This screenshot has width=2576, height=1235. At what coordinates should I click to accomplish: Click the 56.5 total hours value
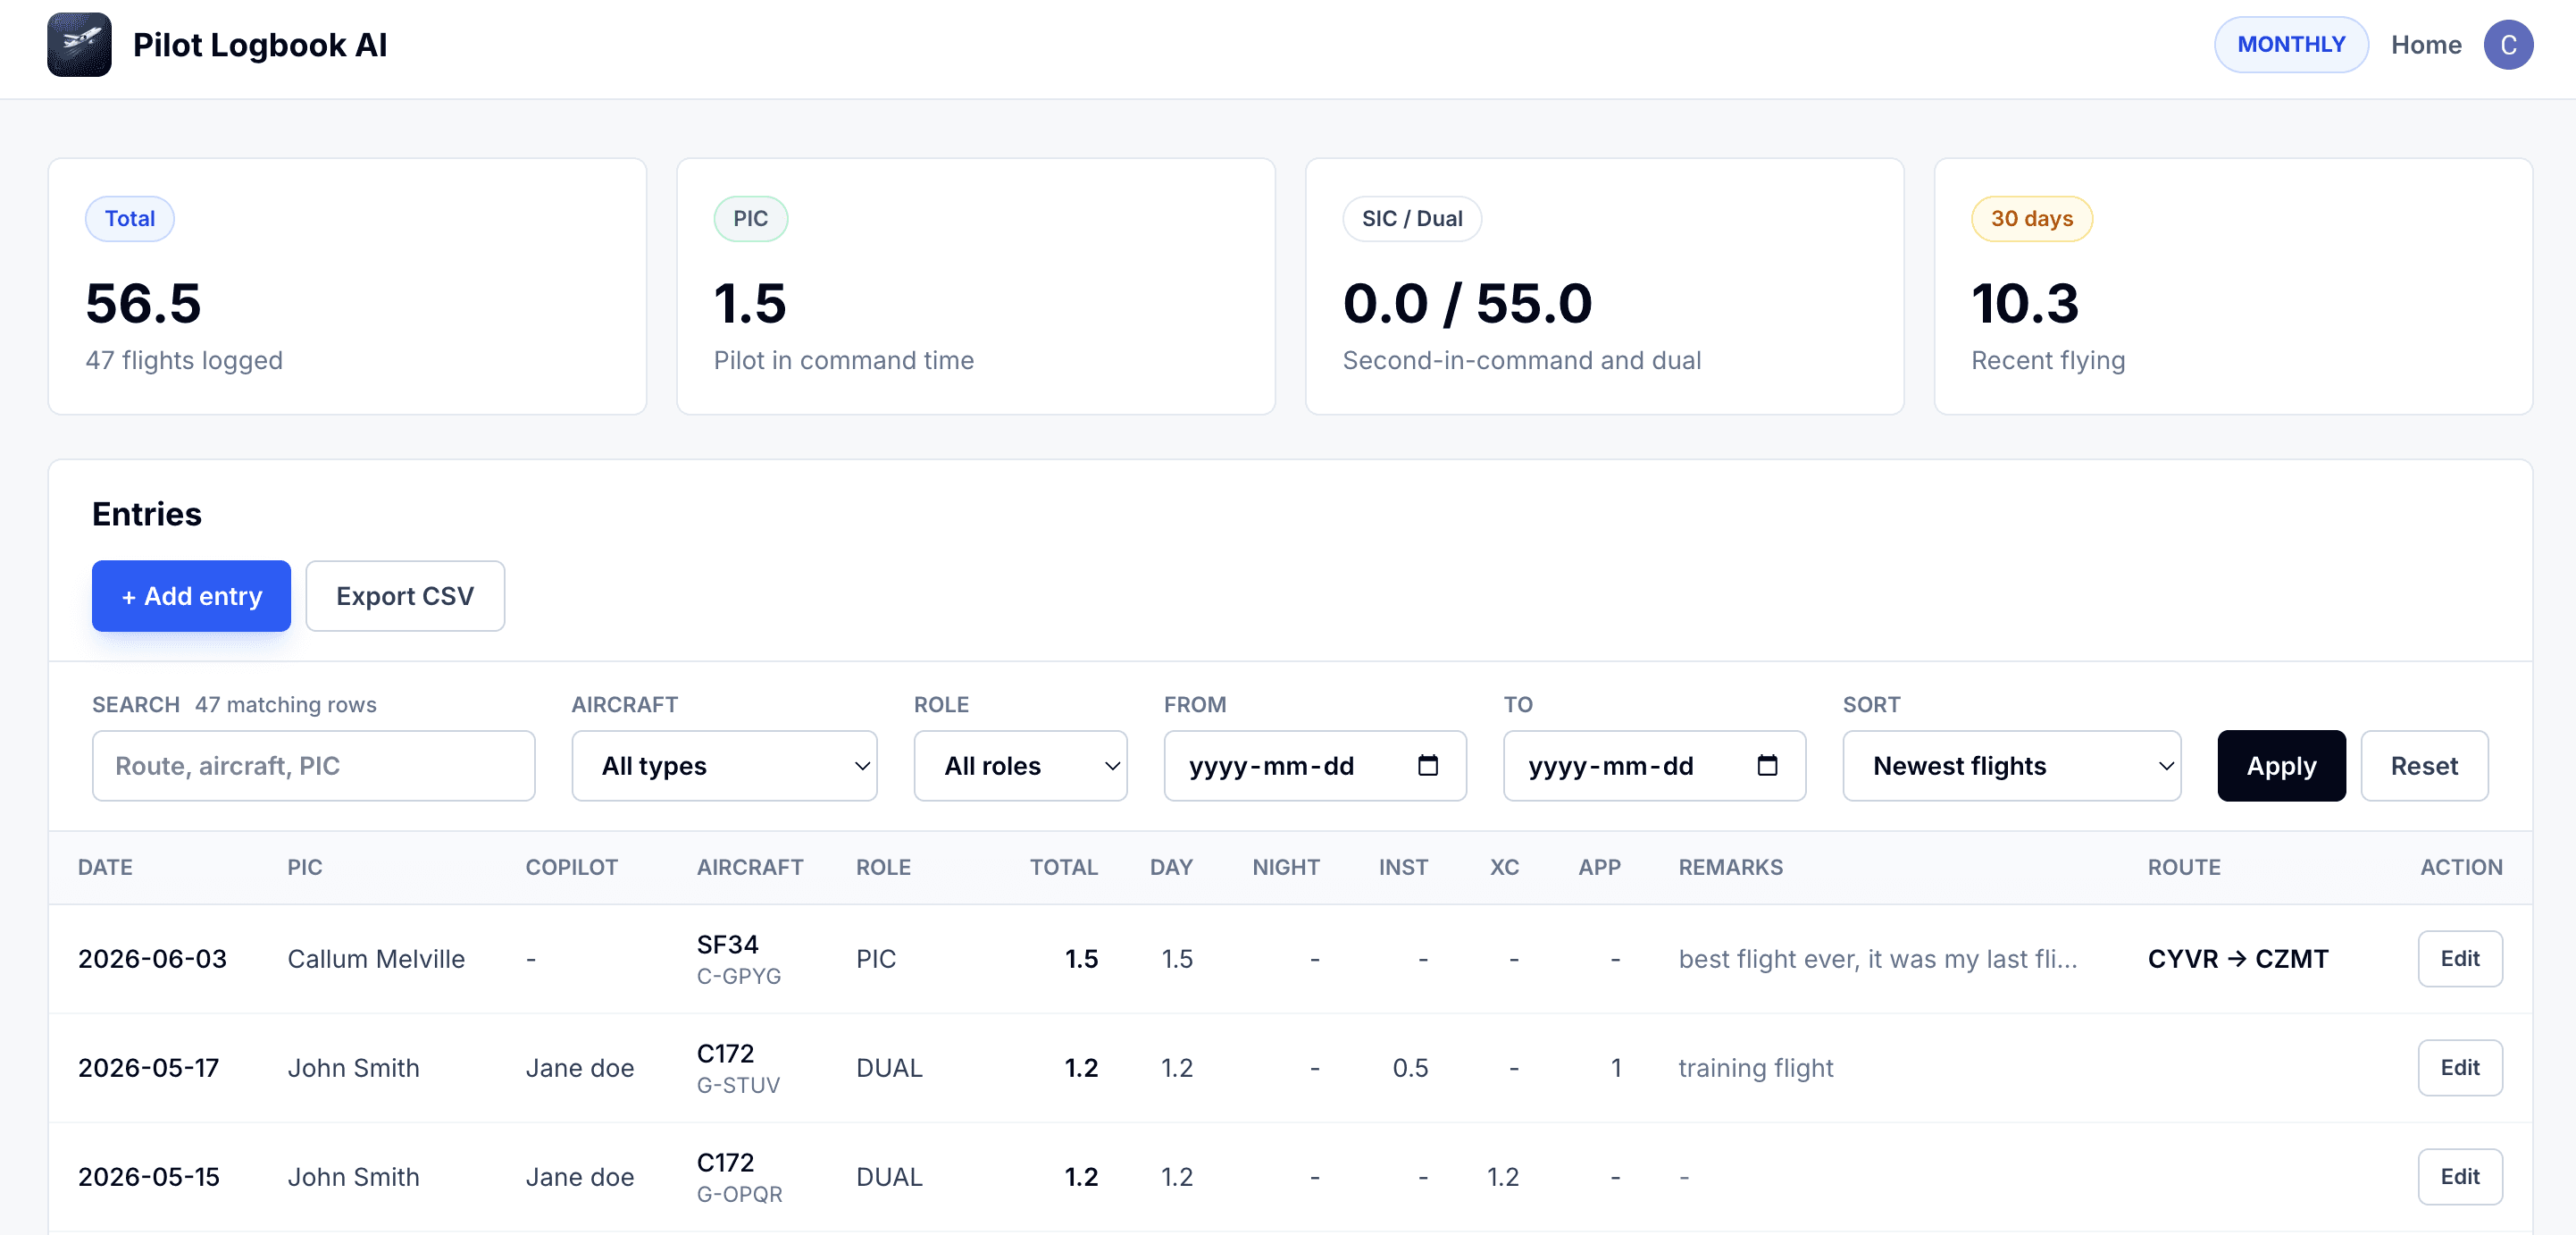(144, 303)
